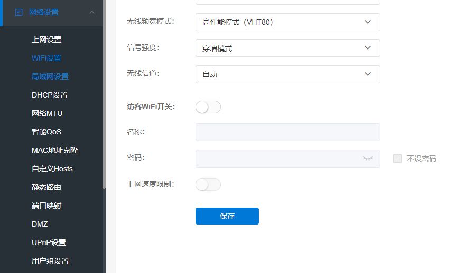
Task: Toggle the 访客WiFi开关 switch
Action: pos(208,107)
